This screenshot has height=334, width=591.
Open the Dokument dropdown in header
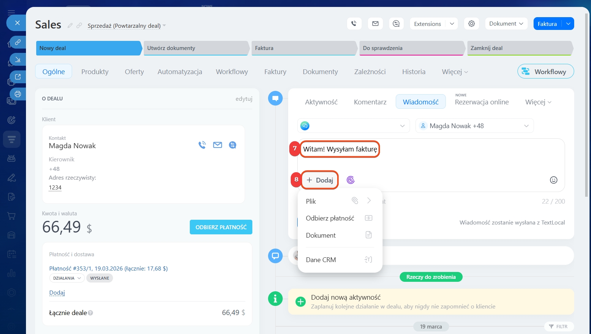tap(506, 24)
